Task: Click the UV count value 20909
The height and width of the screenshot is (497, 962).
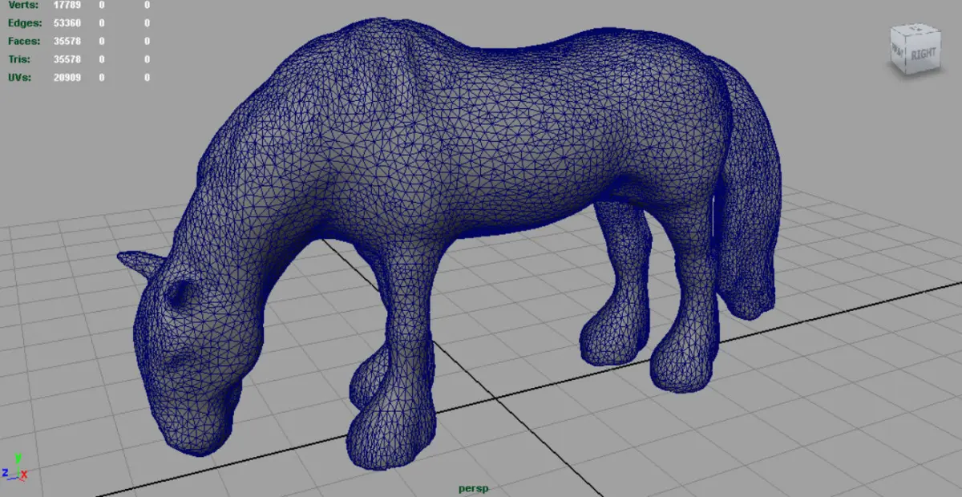Action: (x=67, y=78)
